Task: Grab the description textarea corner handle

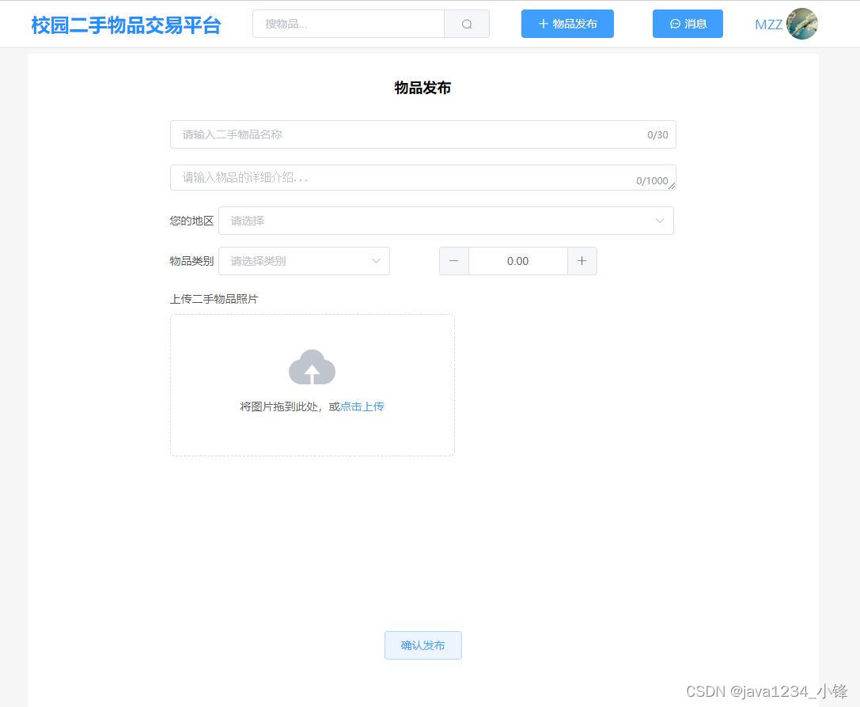Action: (672, 187)
